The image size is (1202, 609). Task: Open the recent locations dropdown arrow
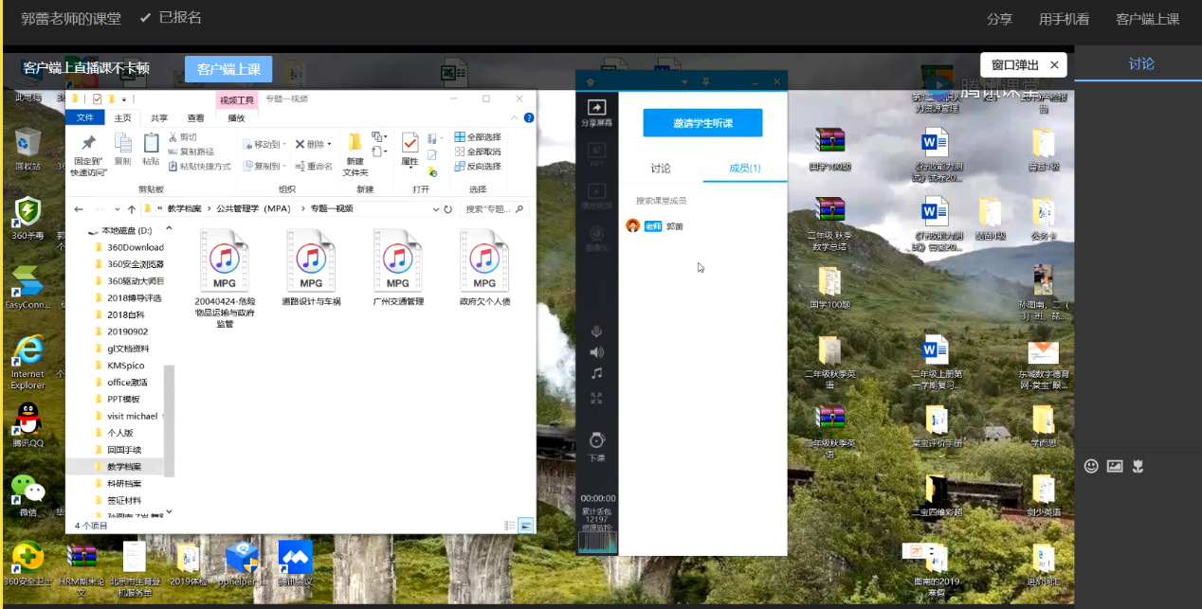click(118, 208)
